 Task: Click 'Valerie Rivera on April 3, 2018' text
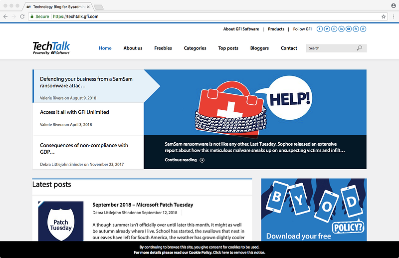point(66,125)
